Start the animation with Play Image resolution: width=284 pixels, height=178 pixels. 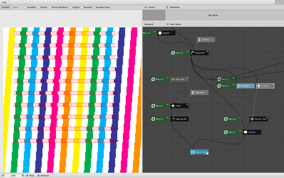point(30,176)
